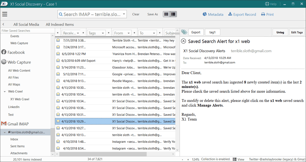The width and height of the screenshot is (306, 162).
Task: Click the "Poodle Magoo..." sender cell
Action: click(x=123, y=81)
